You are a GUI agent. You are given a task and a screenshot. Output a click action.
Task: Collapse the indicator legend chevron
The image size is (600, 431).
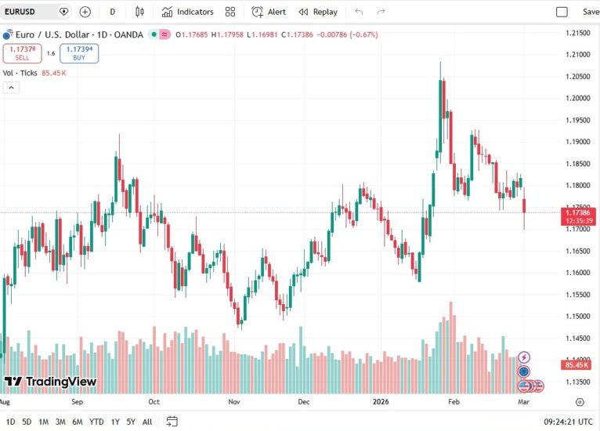(x=11, y=87)
